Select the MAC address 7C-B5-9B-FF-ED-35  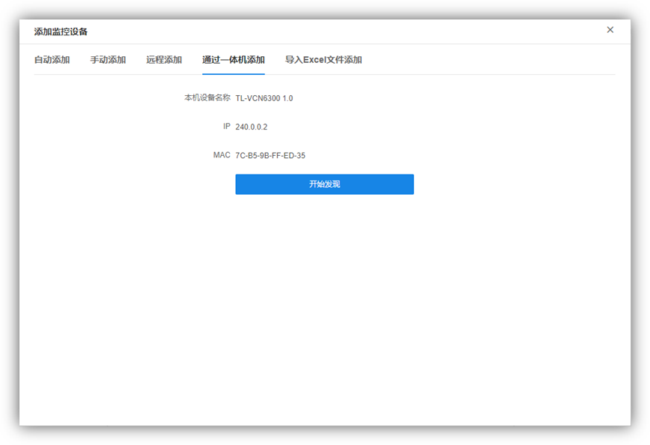tap(270, 156)
